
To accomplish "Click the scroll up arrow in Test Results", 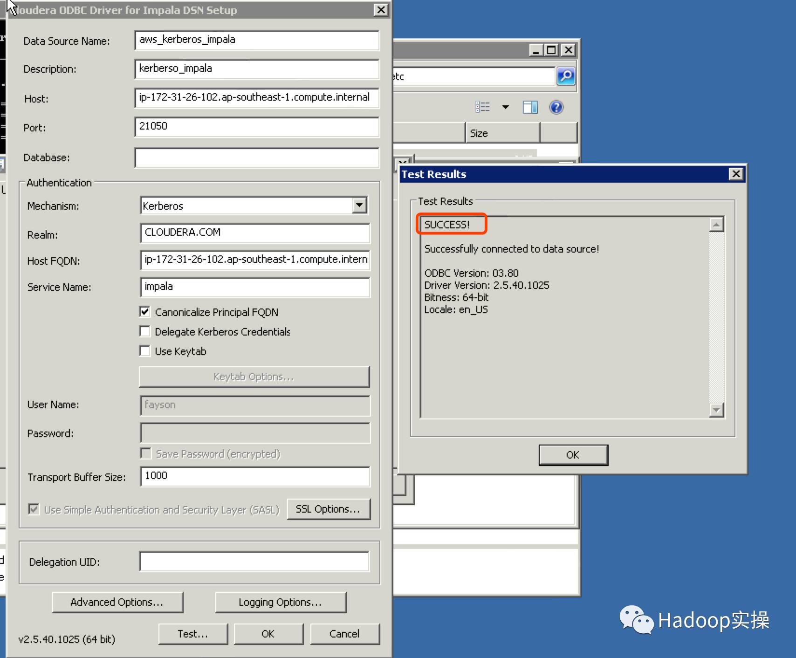I will click(716, 224).
